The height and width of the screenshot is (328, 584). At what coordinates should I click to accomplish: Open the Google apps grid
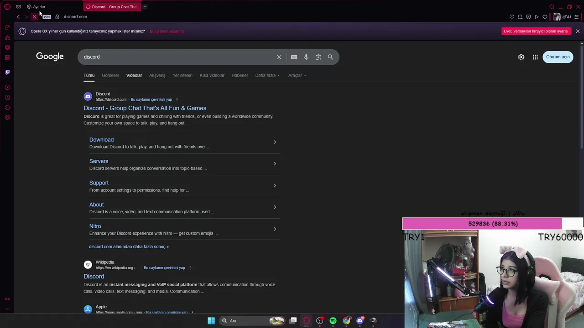[535, 57]
